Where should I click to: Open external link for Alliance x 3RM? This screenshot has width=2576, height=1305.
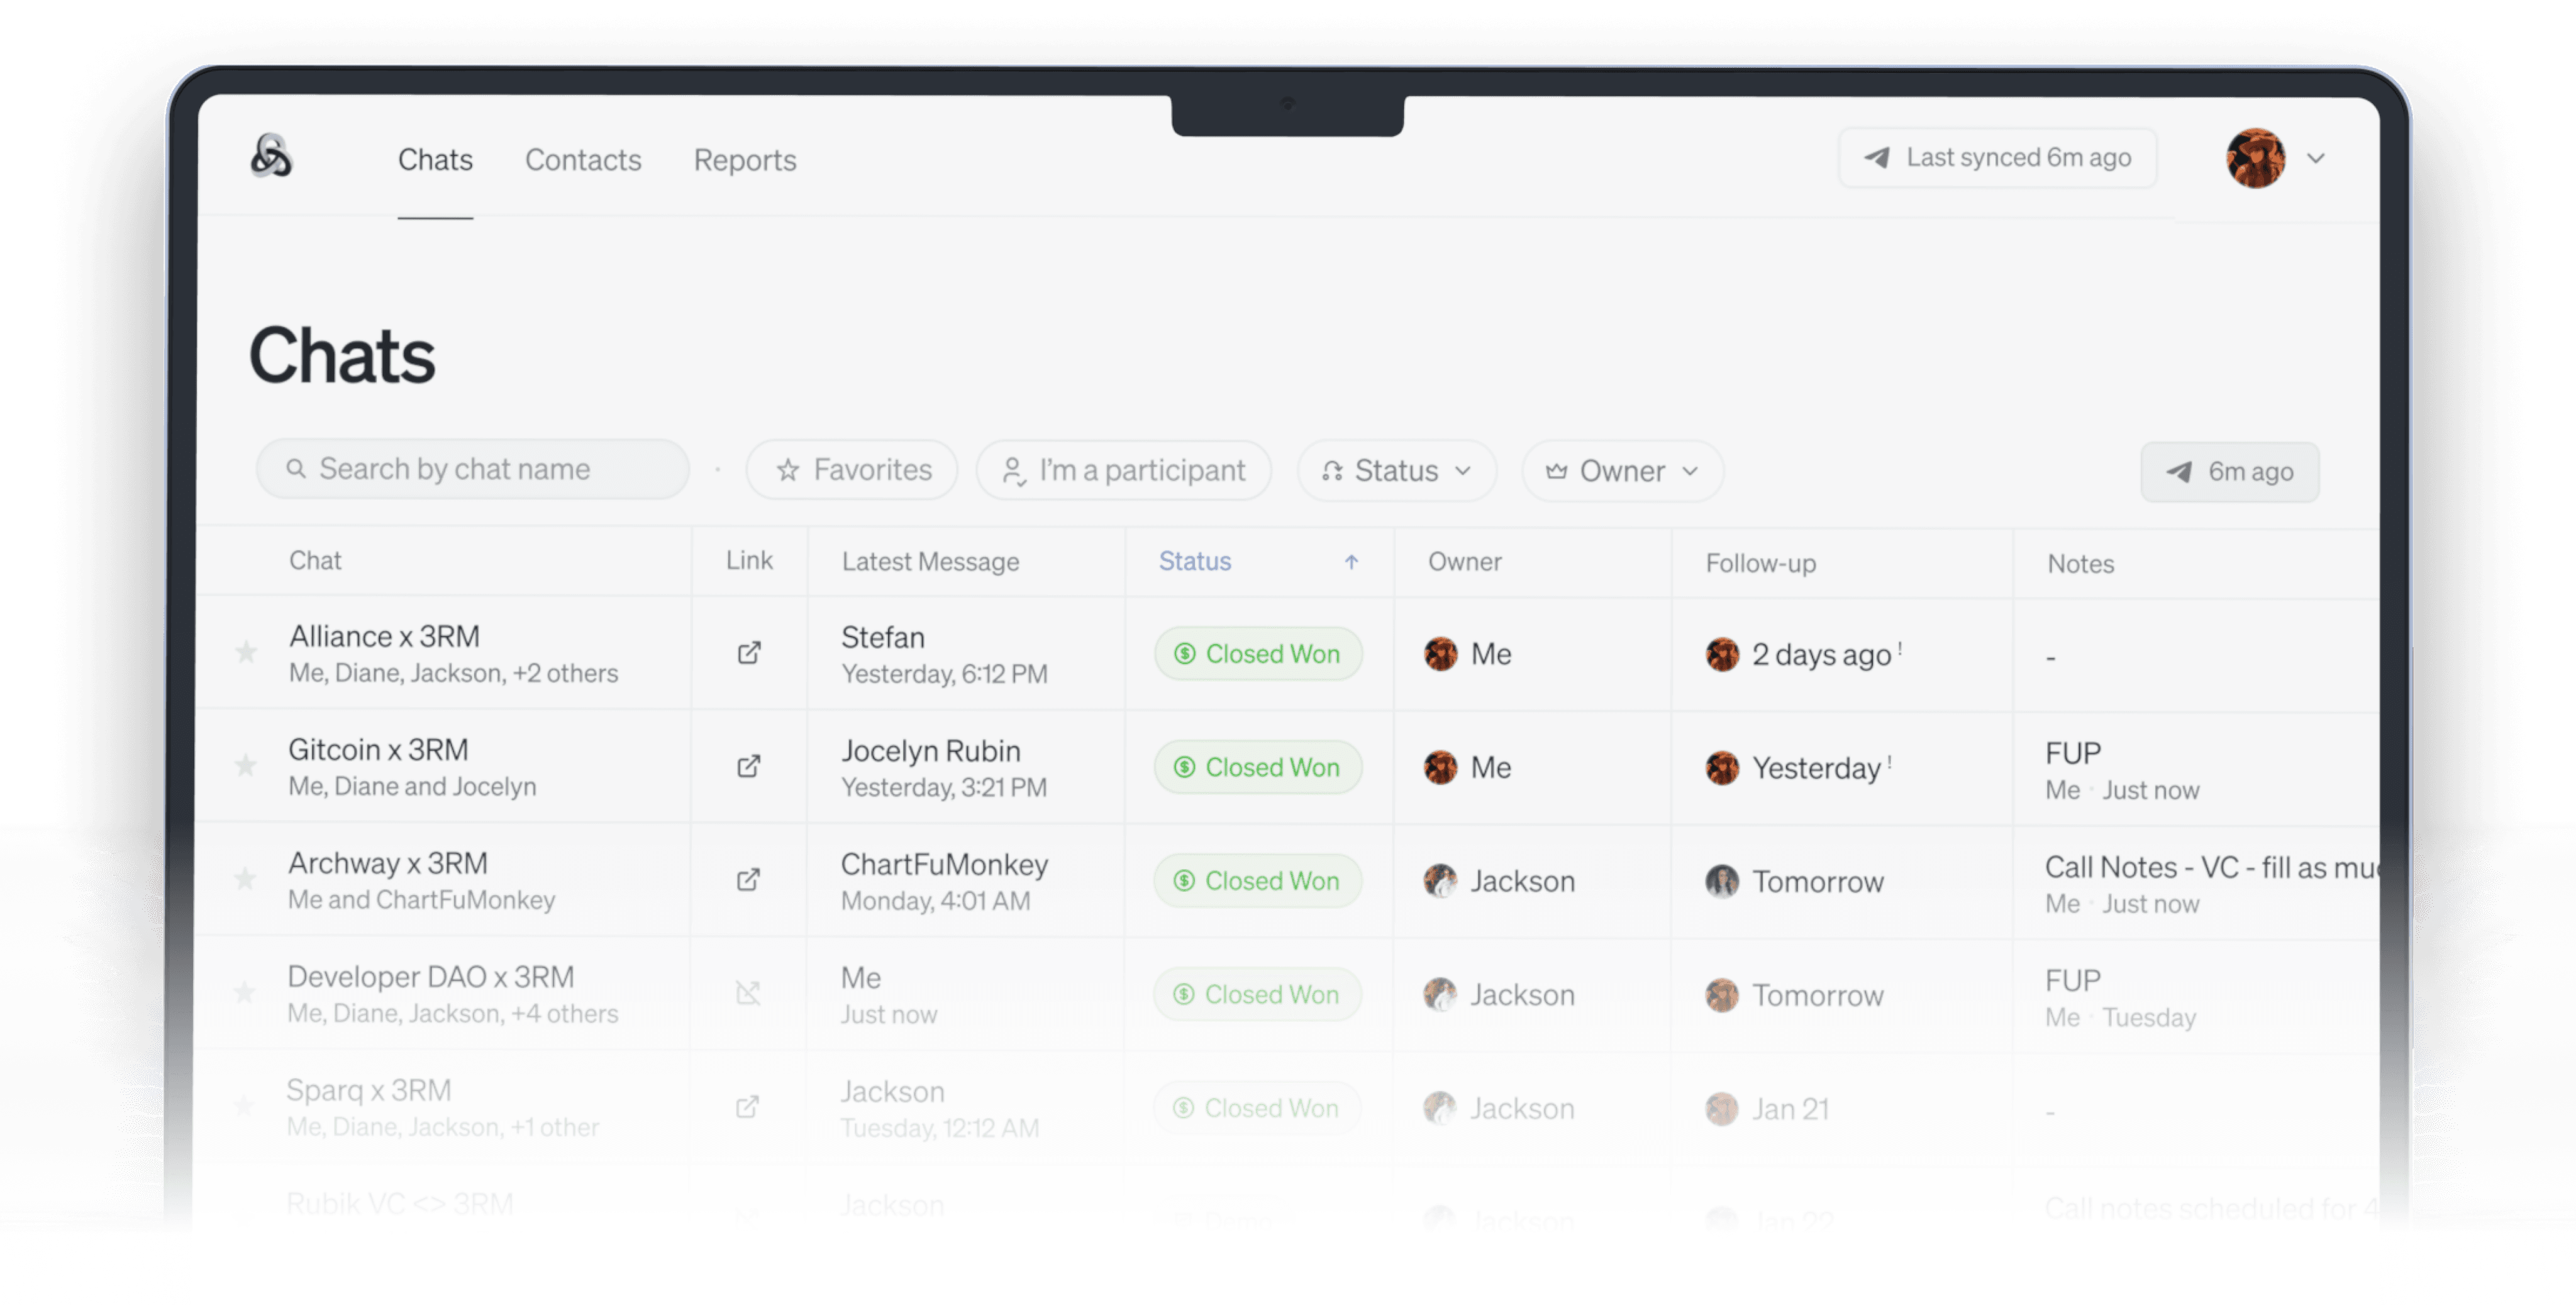click(749, 653)
